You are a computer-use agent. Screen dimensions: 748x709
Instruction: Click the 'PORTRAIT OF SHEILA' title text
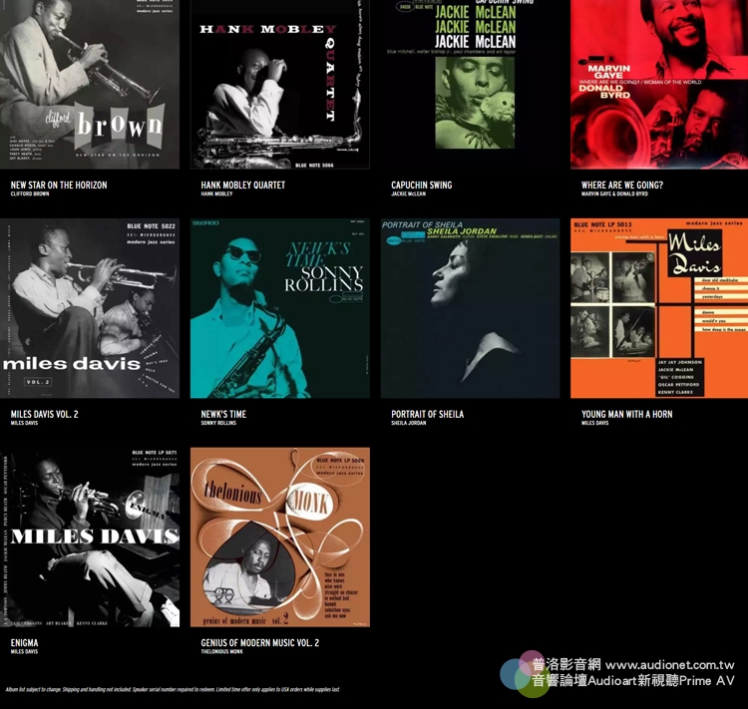pos(428,414)
